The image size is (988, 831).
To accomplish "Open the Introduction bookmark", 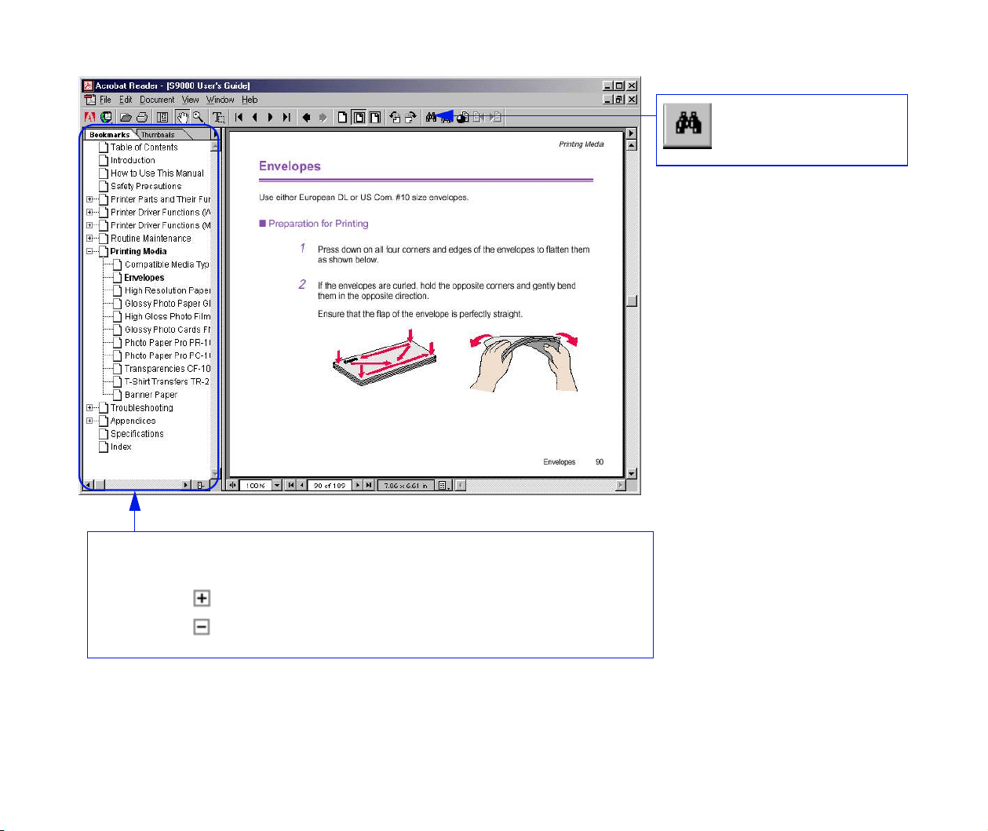I will tap(133, 161).
